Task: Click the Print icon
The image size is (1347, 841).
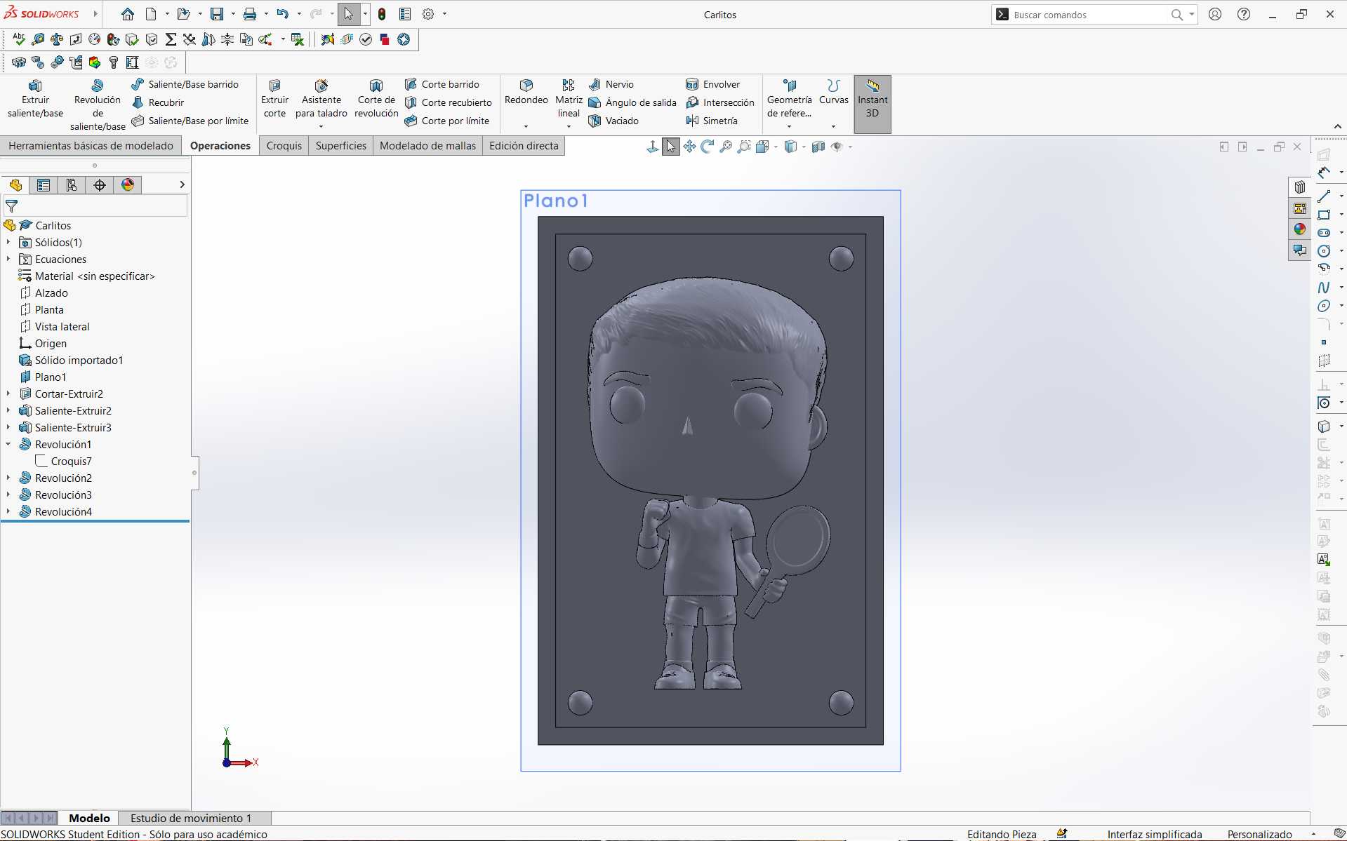Action: click(249, 14)
